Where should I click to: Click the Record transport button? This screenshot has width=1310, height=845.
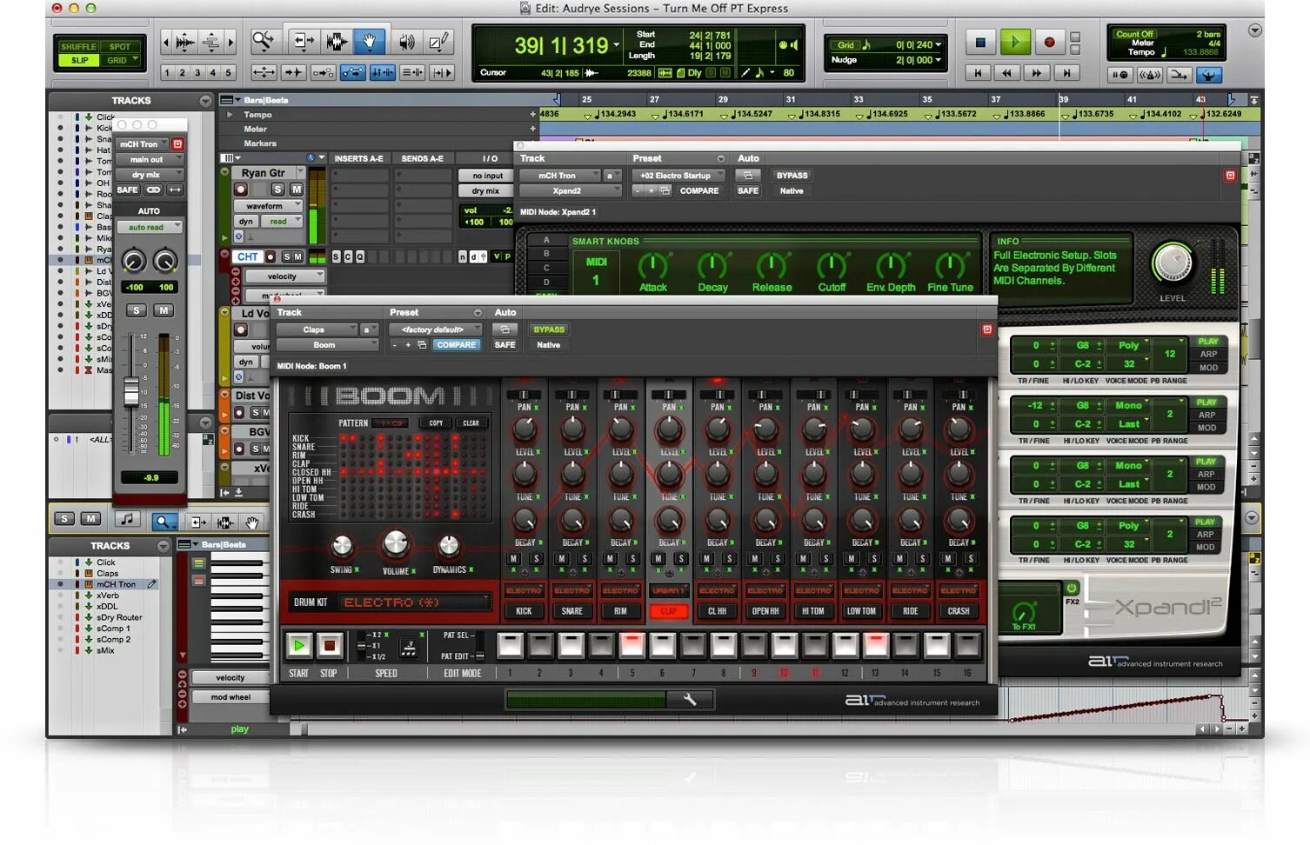(x=1049, y=42)
